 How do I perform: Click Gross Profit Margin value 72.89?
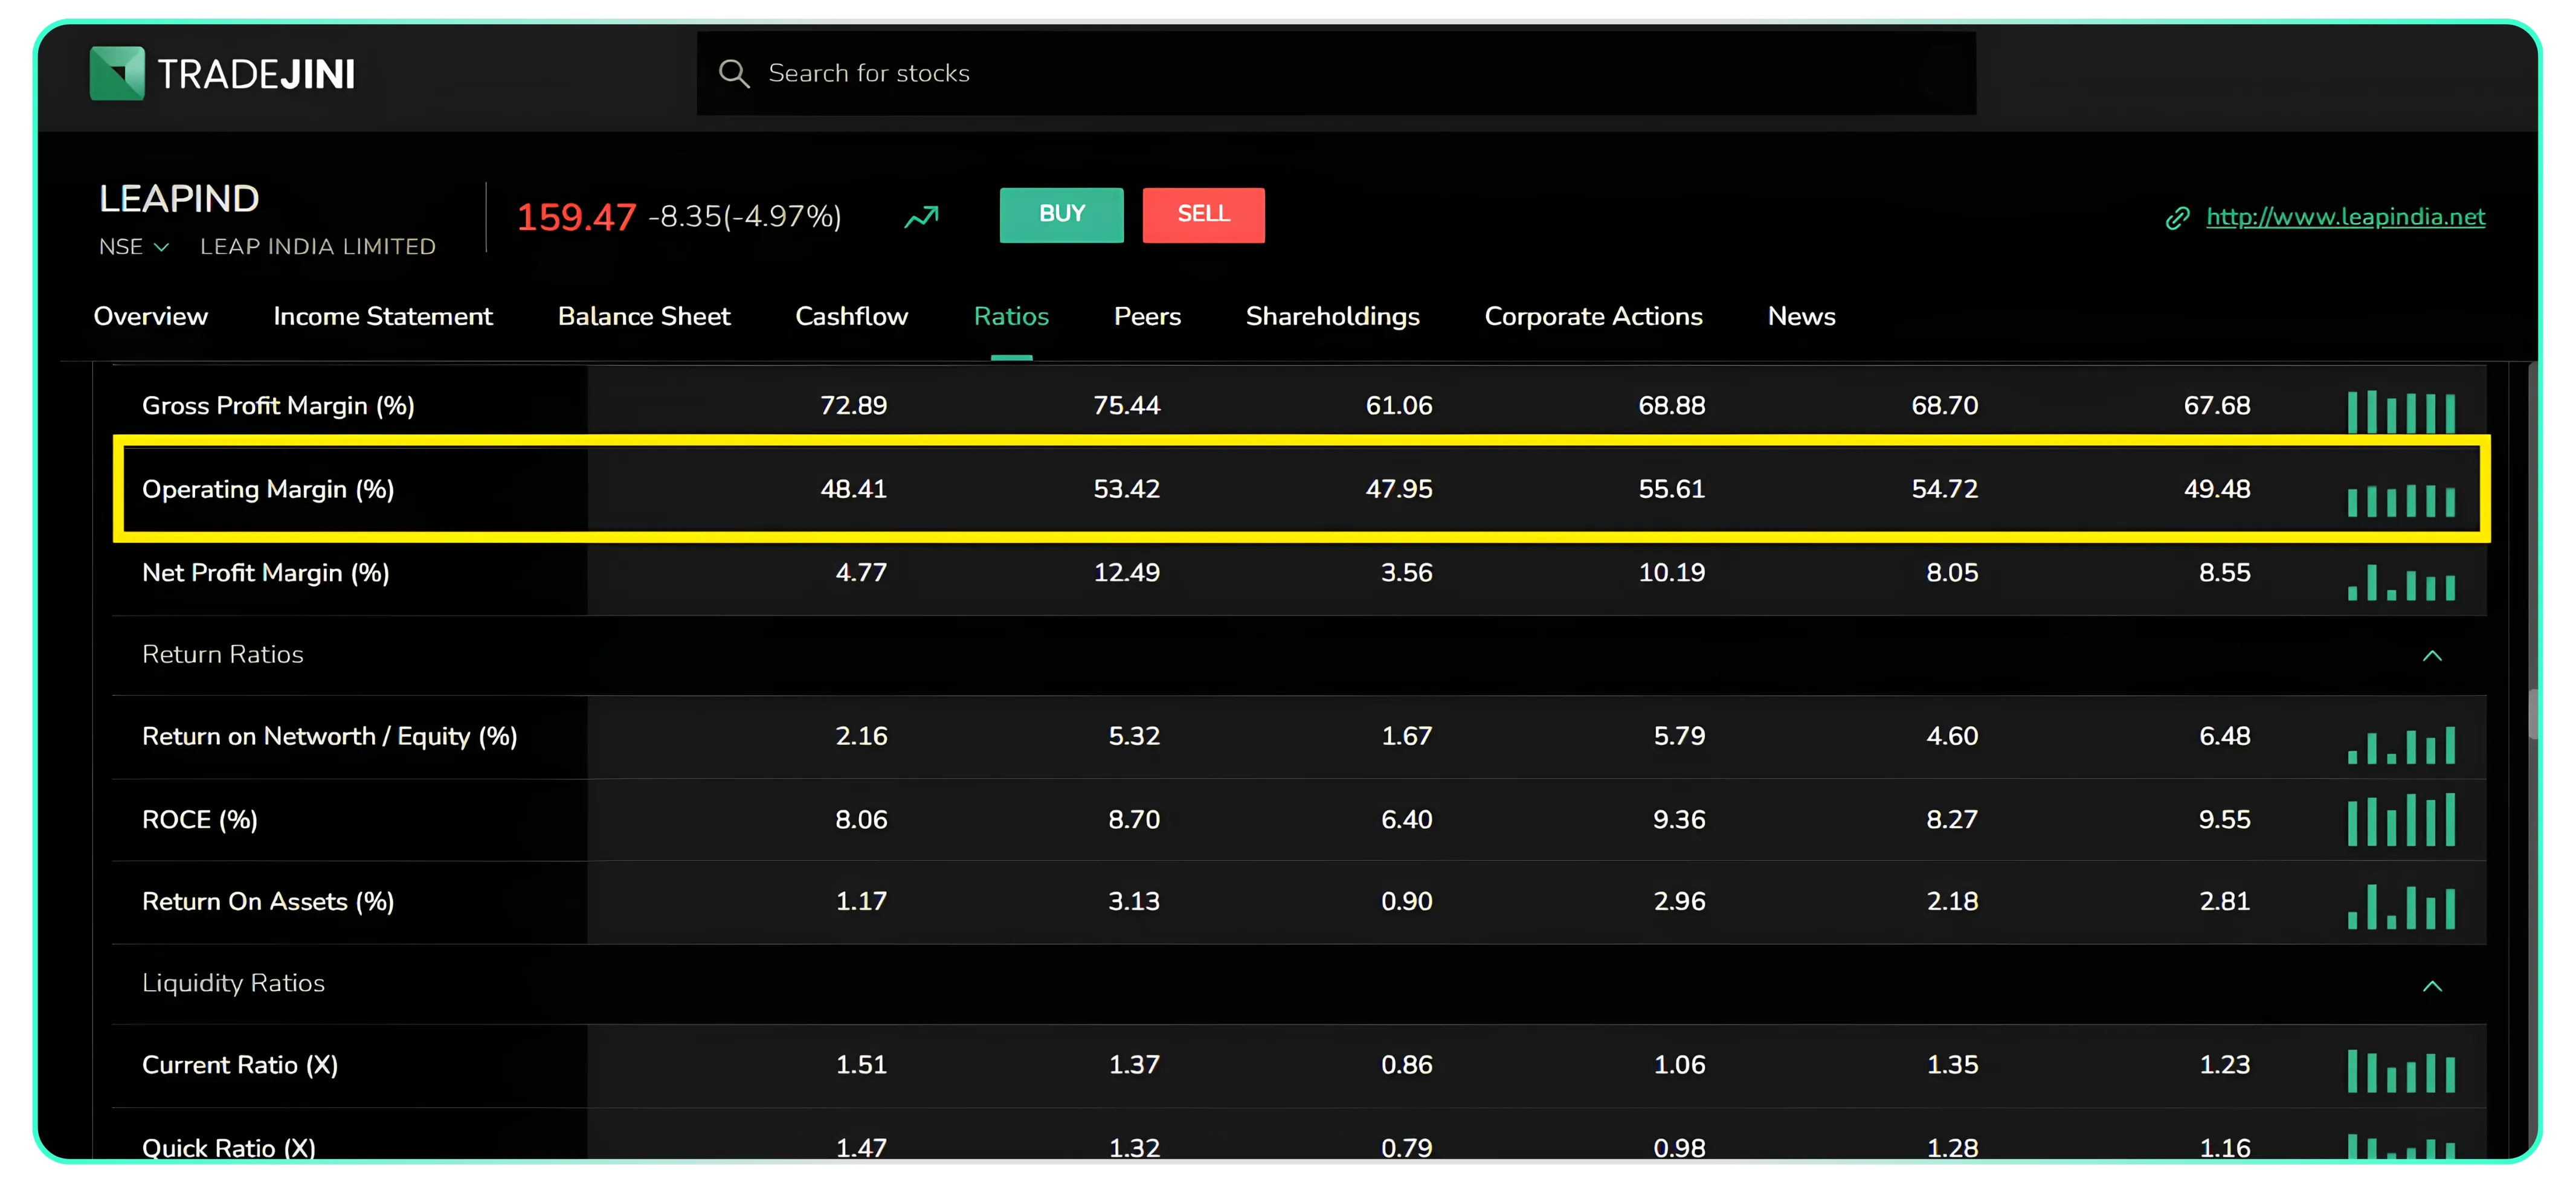[x=853, y=405]
